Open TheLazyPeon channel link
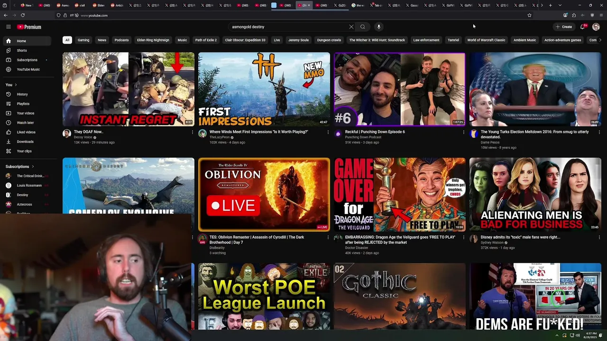 (220, 137)
